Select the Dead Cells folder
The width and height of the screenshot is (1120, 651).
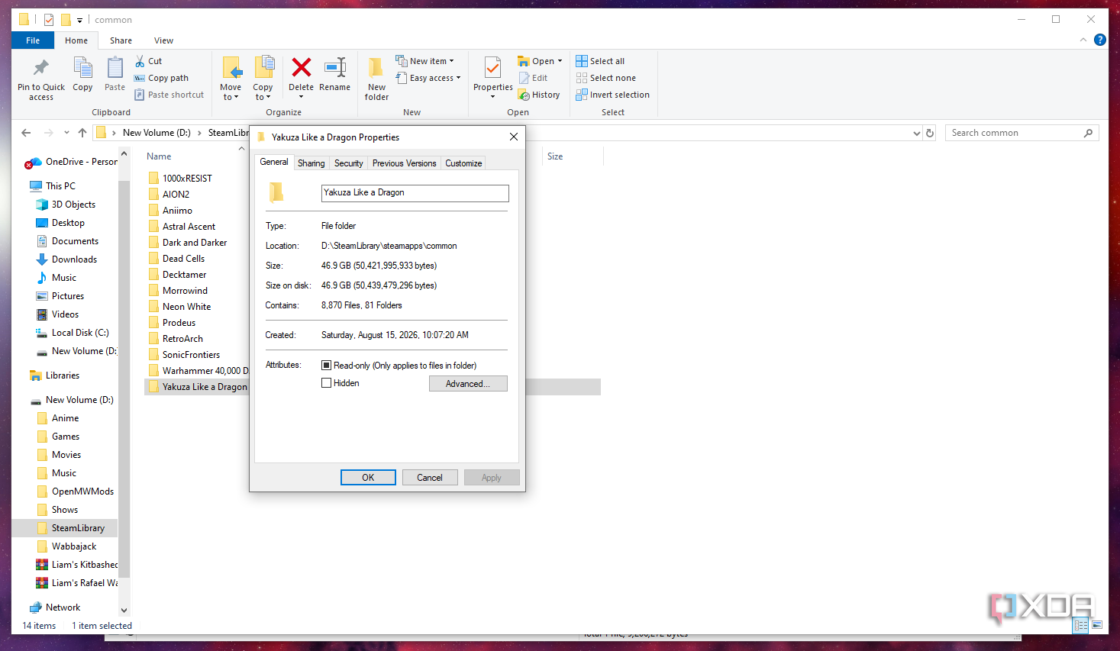point(183,259)
